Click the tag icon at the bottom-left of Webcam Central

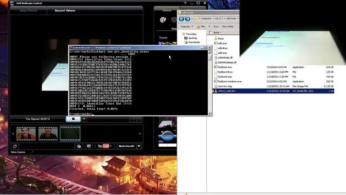click(15, 146)
